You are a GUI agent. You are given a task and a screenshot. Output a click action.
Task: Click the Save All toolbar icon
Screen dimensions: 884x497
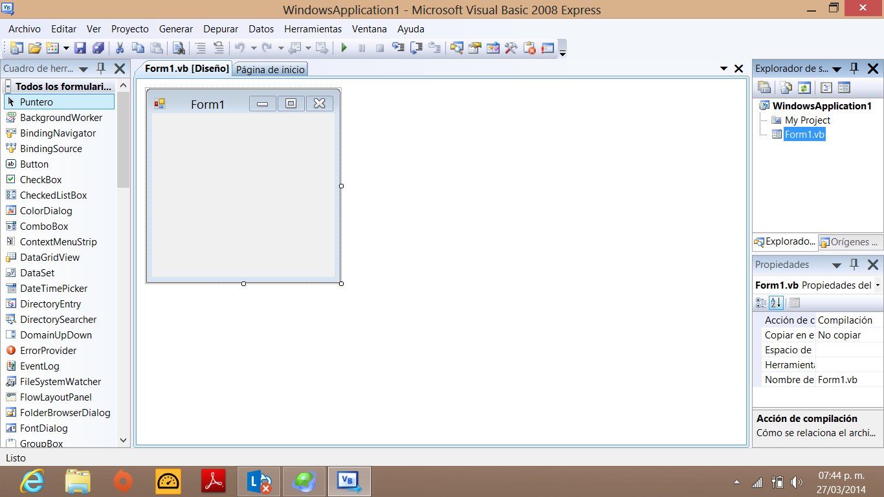pyautogui.click(x=98, y=48)
